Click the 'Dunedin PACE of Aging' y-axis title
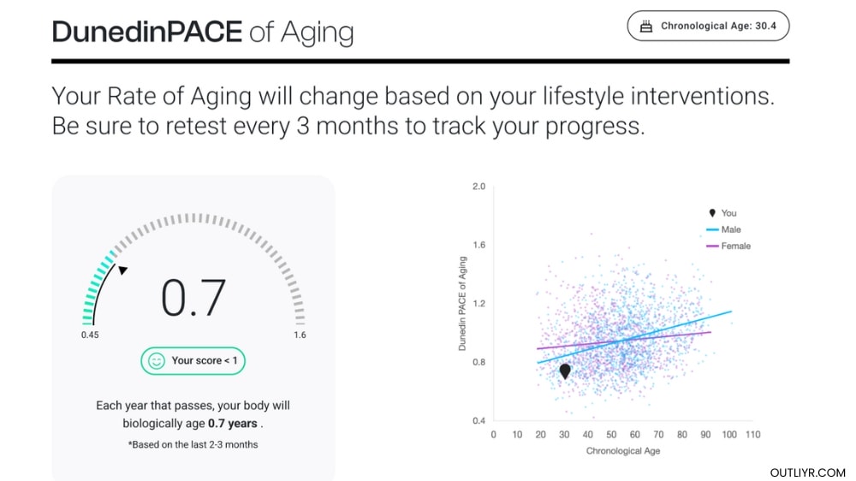The height and width of the screenshot is (481, 856). [463, 303]
